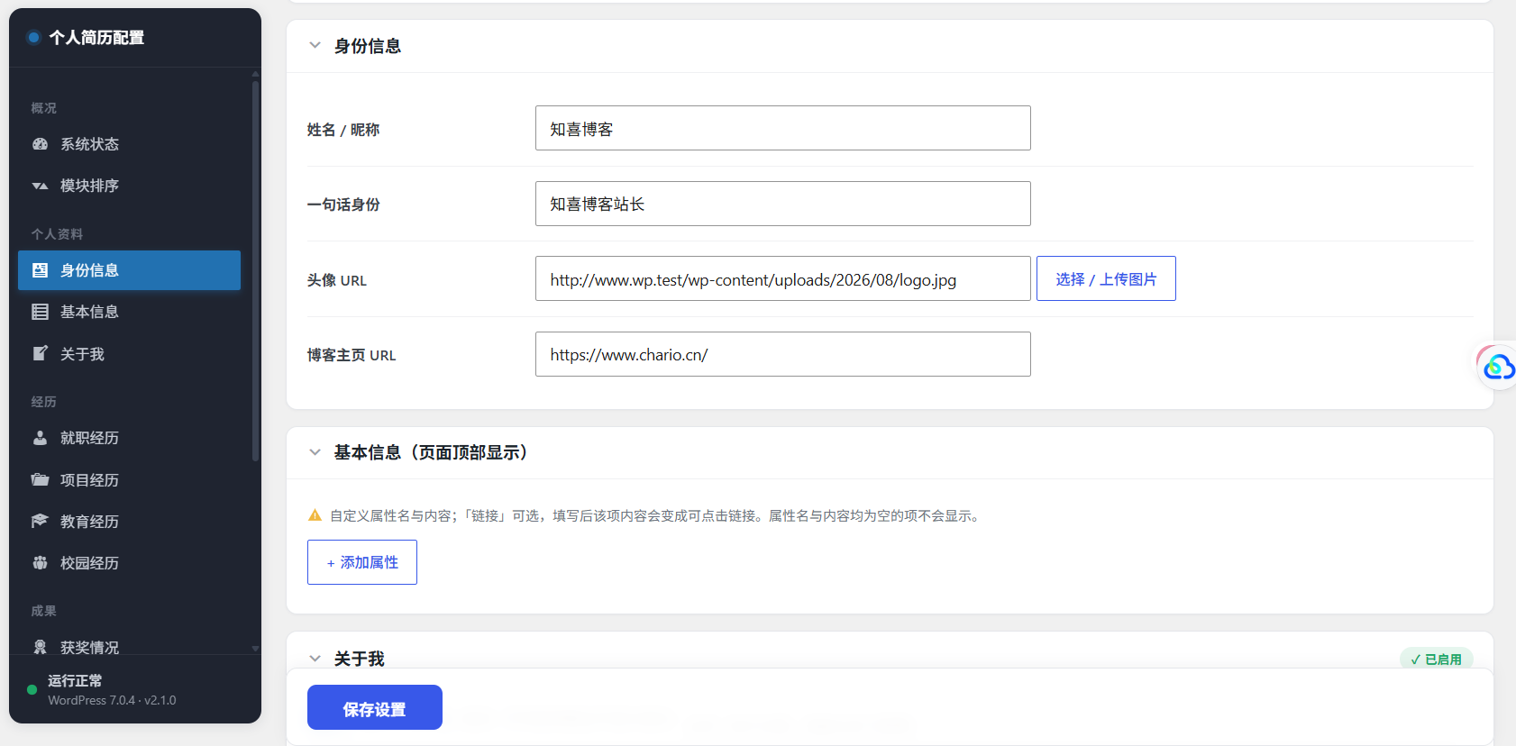Click the 个人简历配置 title
The width and height of the screenshot is (1516, 746).
pos(96,38)
